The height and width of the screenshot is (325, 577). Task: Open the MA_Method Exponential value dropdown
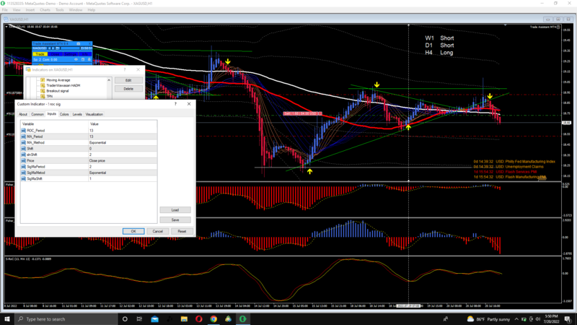123,142
